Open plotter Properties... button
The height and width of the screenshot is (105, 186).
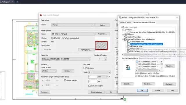(x=103, y=34)
